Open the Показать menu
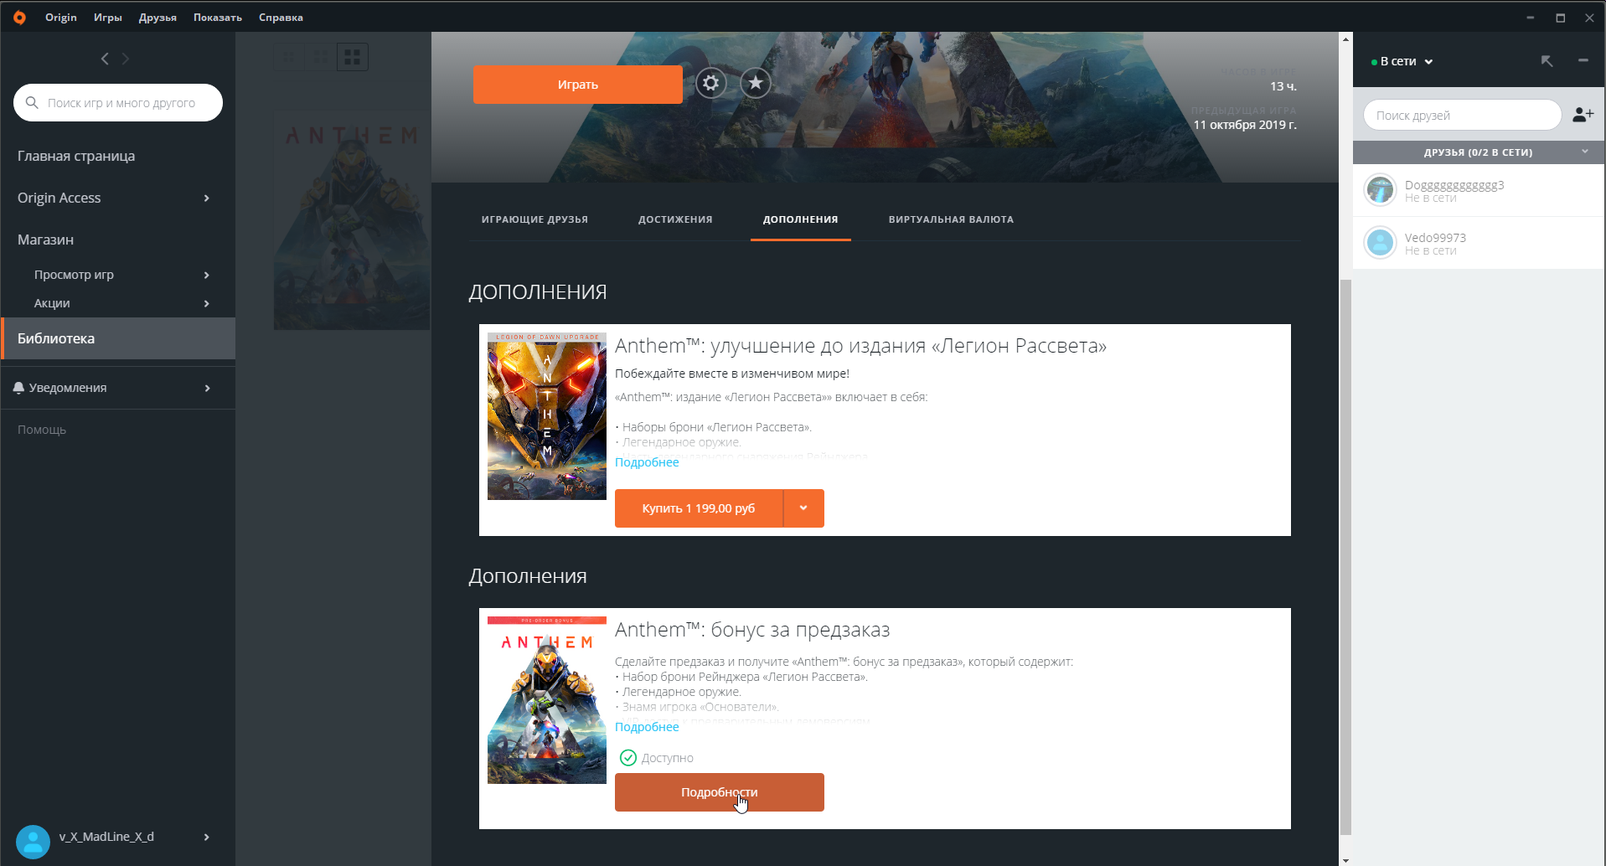This screenshot has height=866, width=1606. [218, 18]
